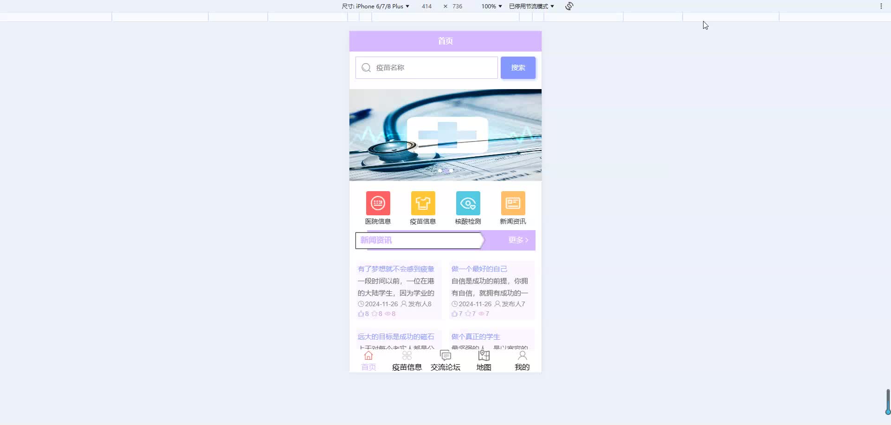891x425 pixels.
Task: Open the 已停用节流模式 throttling dropdown
Action: (x=531, y=6)
